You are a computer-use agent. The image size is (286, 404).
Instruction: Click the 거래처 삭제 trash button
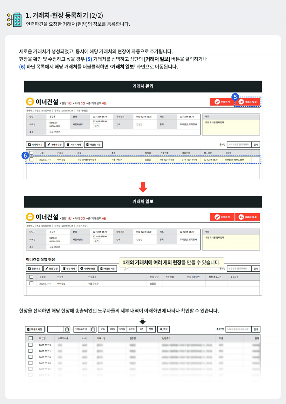point(74,144)
